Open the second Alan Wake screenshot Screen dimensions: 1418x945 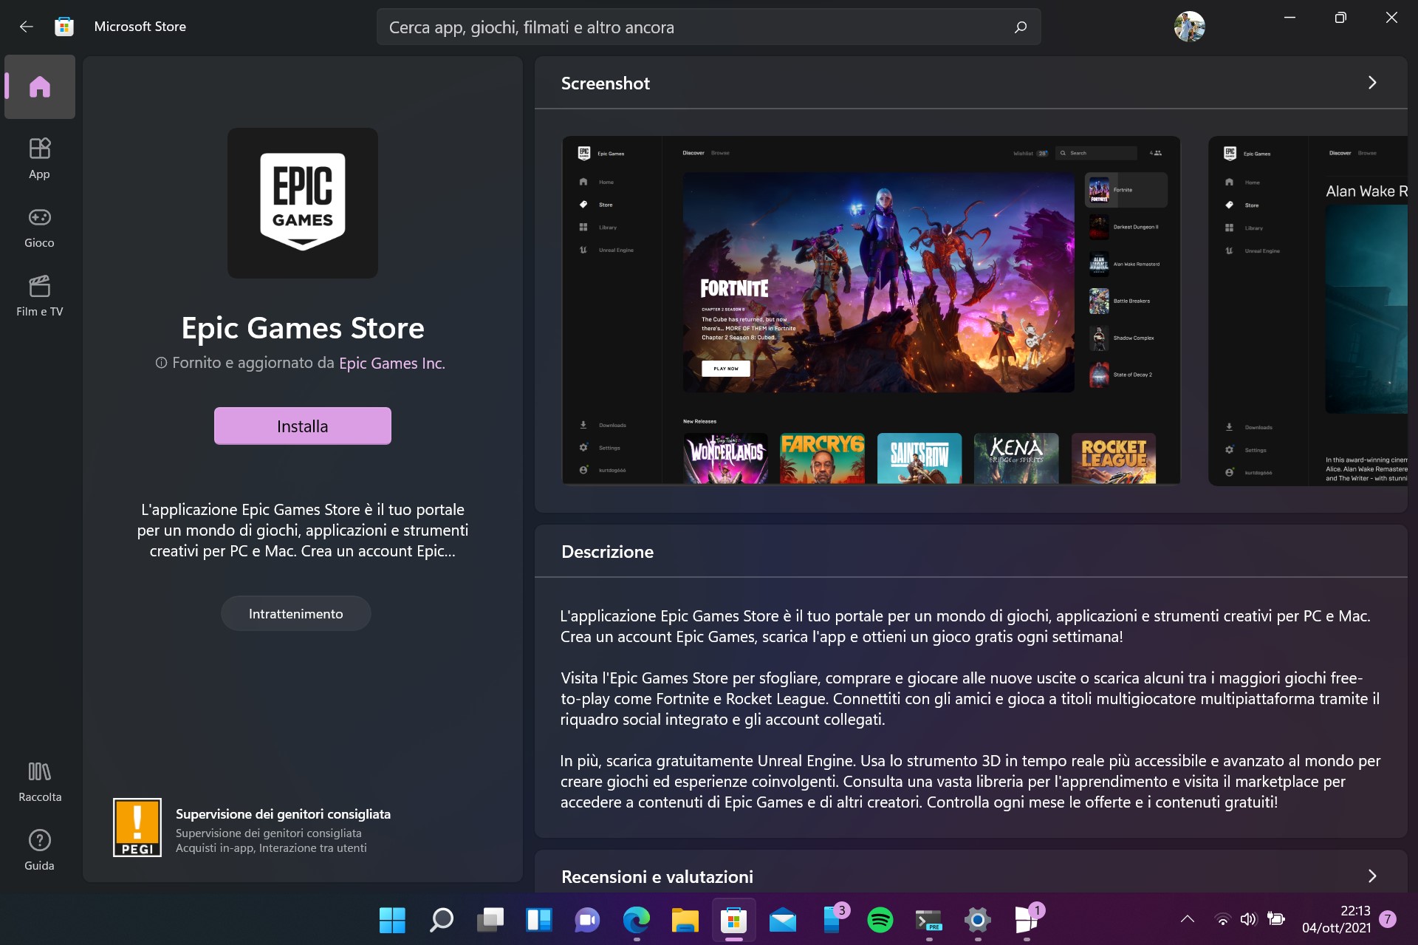1308,310
